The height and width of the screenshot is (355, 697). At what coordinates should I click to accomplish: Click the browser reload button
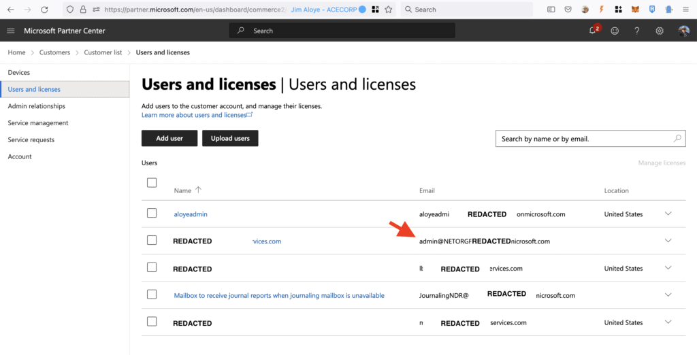45,10
